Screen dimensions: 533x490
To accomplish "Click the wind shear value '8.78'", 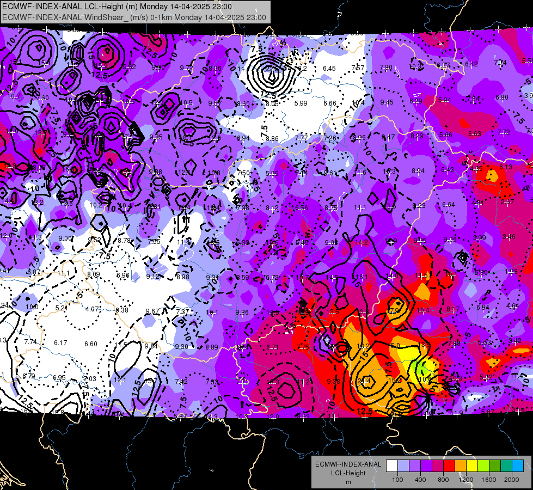I will coord(124,241).
